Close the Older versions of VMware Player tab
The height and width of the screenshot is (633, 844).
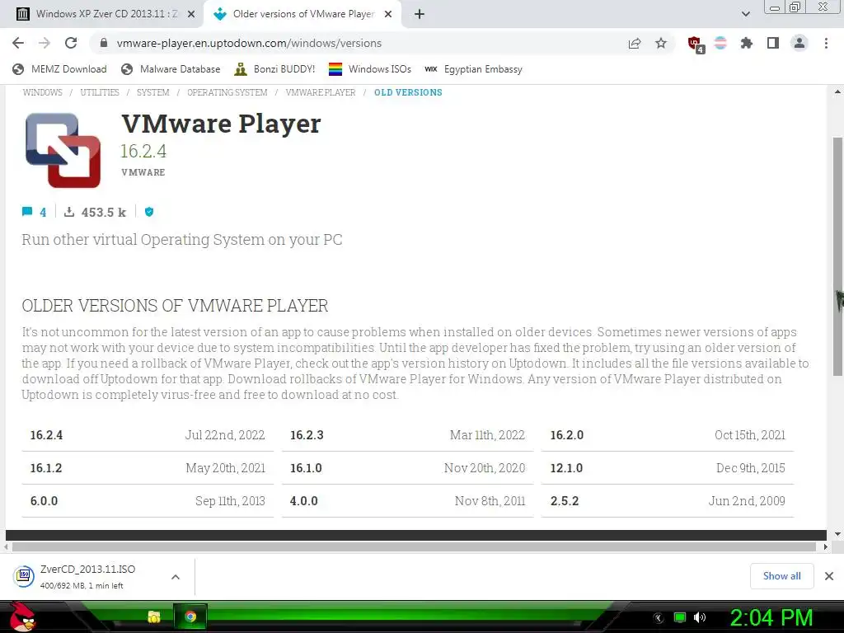[388, 15]
